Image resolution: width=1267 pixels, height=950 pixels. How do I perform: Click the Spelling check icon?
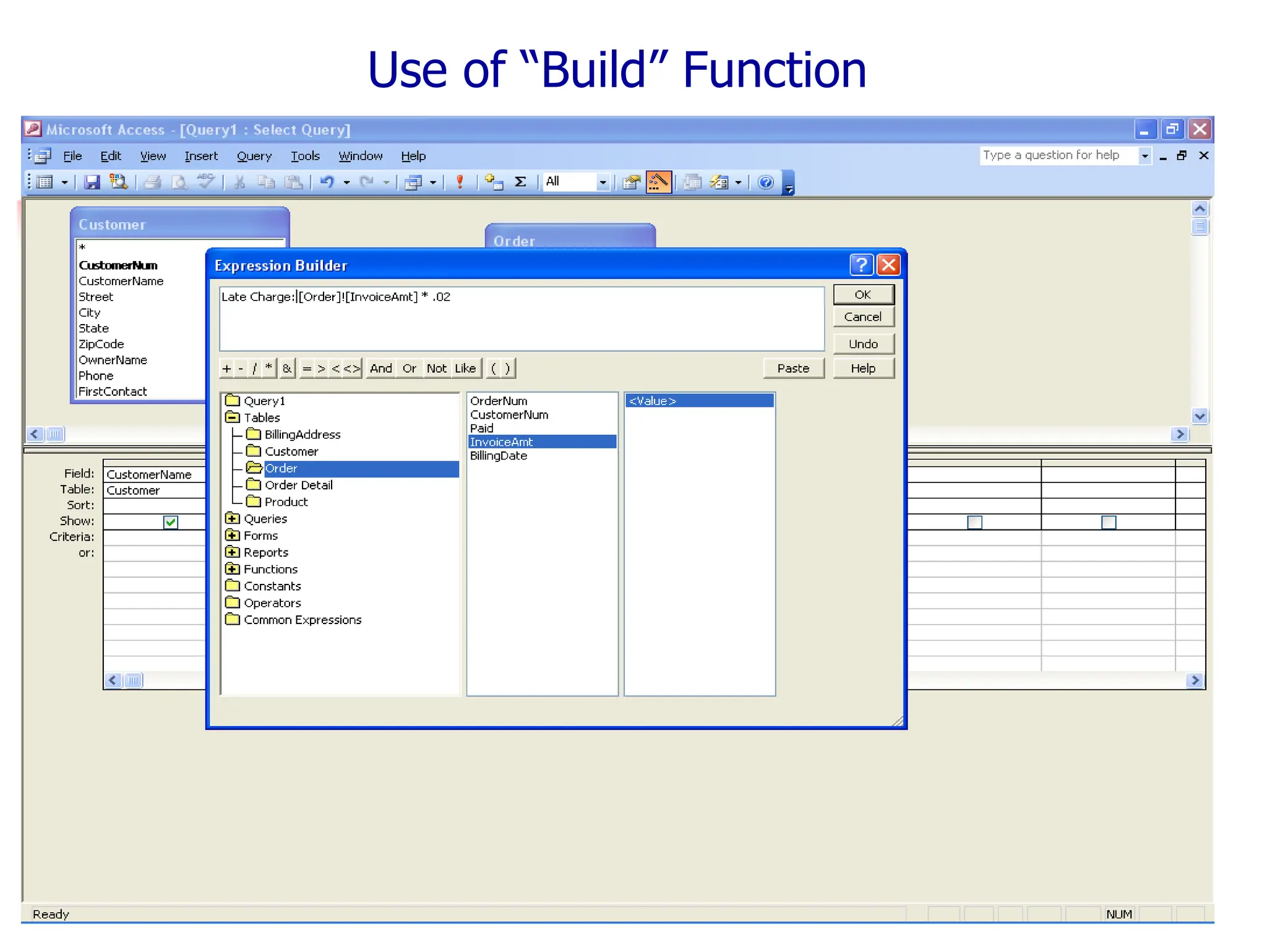coord(206,182)
